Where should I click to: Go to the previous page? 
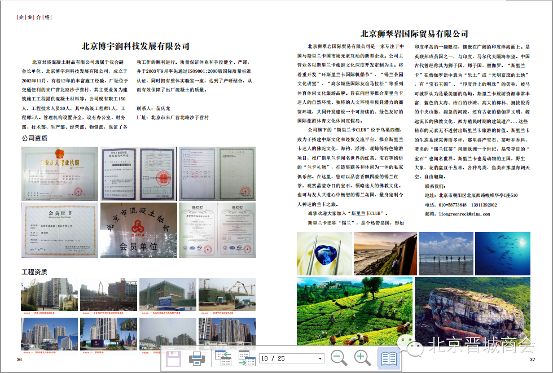[x=223, y=358]
